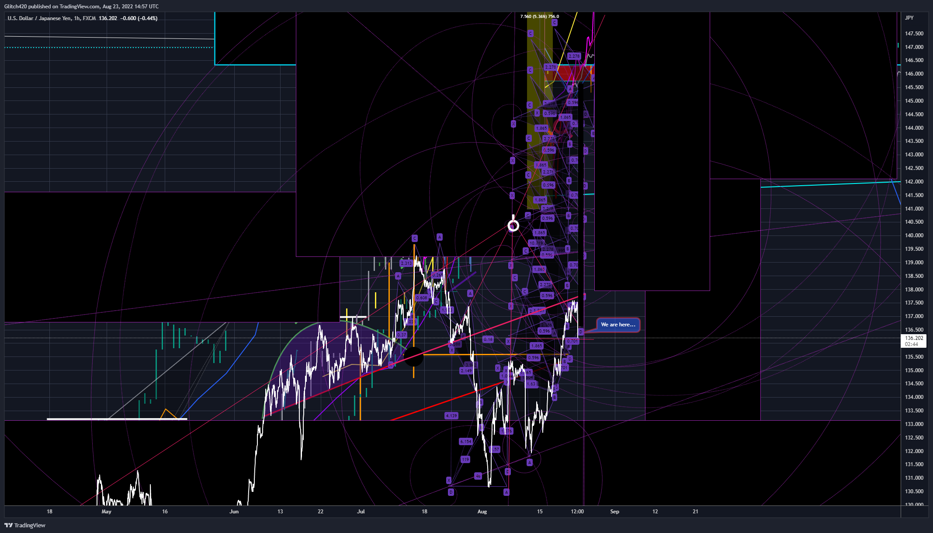Select the 4.139 ratio label
The height and width of the screenshot is (533, 933).
point(451,415)
